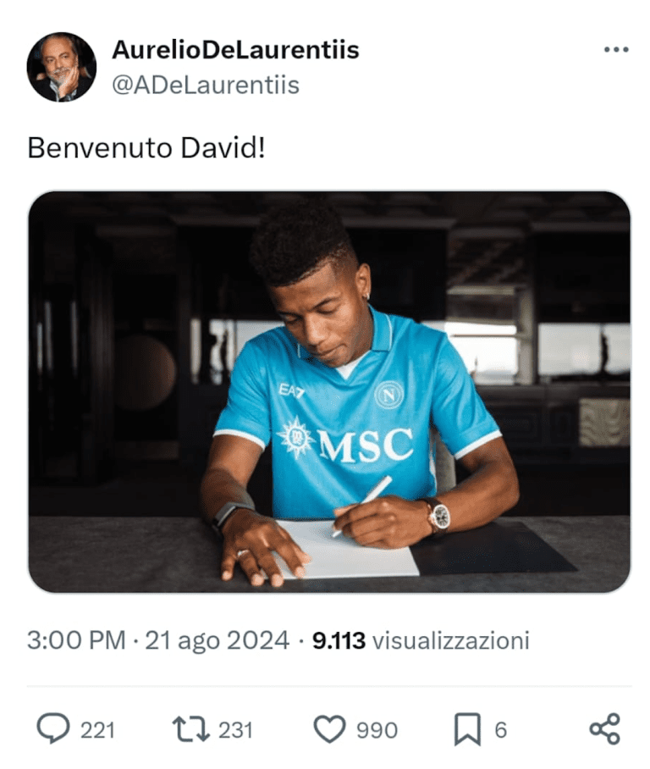Click the 990 likes count
This screenshot has width=650, height=769.
[377, 730]
